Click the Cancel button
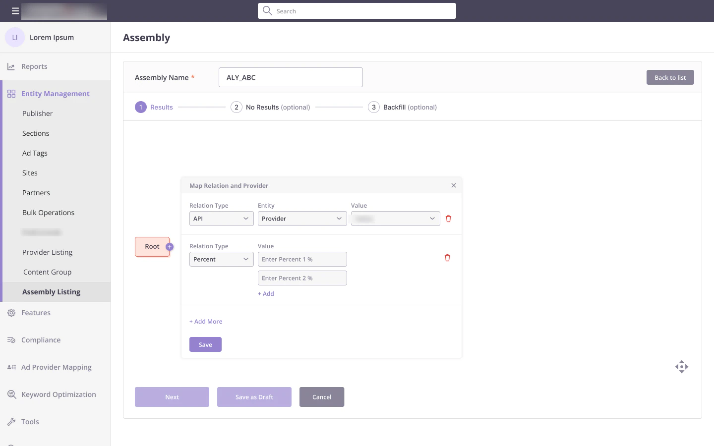Screen dimensions: 714x446 (322, 397)
